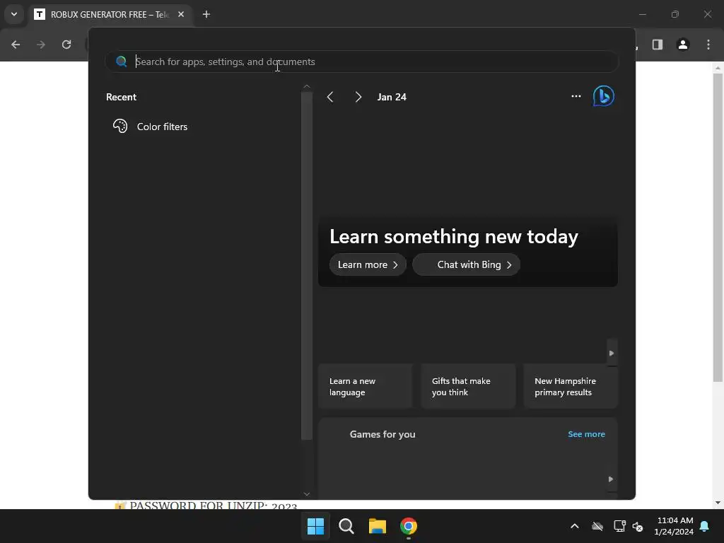Click the network display tray icon

pyautogui.click(x=619, y=526)
